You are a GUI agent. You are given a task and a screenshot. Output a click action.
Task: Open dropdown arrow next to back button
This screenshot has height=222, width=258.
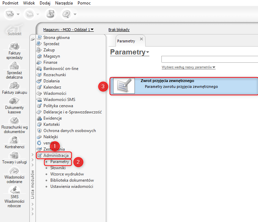[18, 14]
